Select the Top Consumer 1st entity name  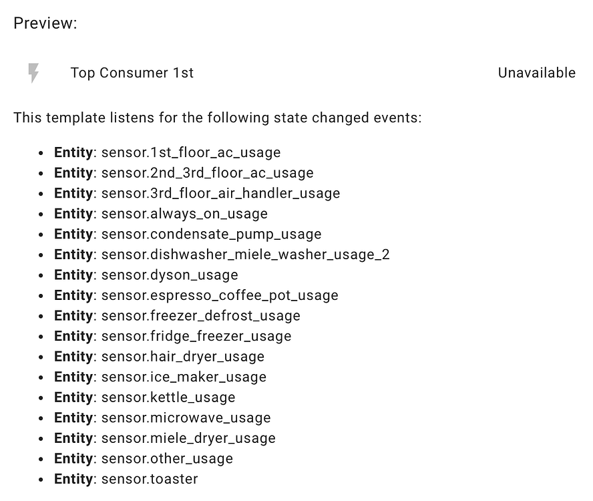point(132,73)
